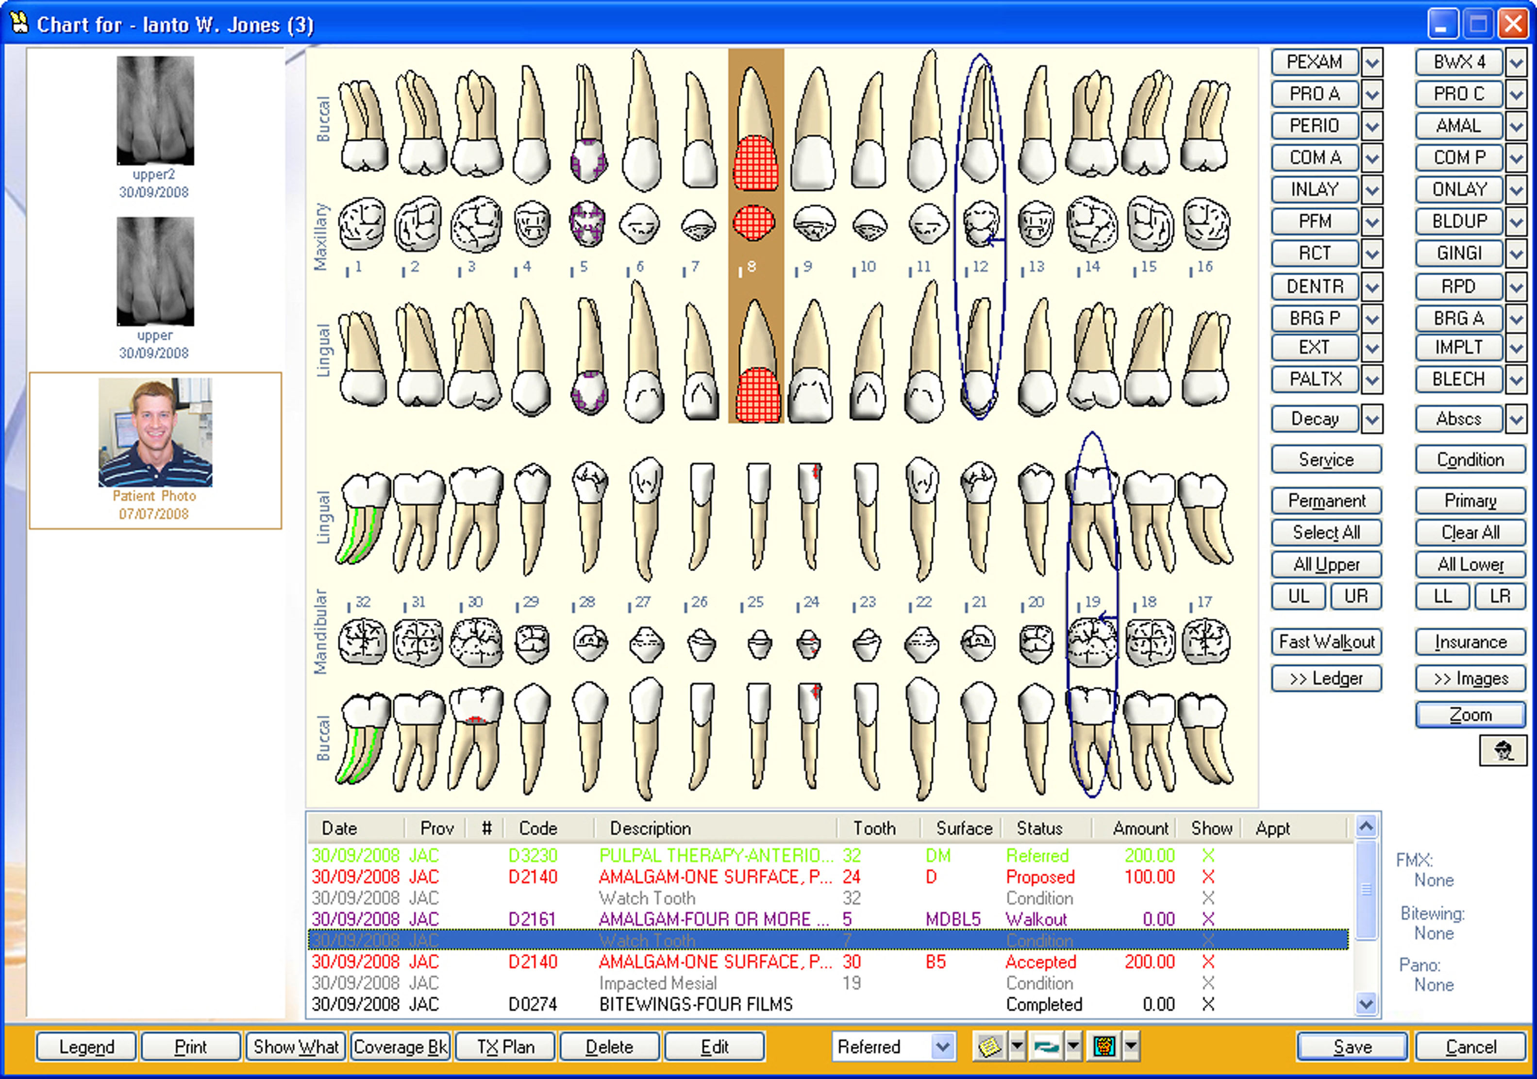The image size is (1537, 1079).
Task: Open the PEXAM dropdown arrow
Action: (x=1371, y=63)
